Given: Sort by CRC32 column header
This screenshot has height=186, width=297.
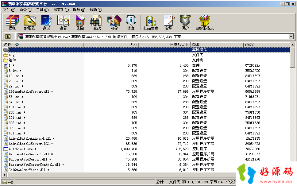Looking at the screenshot, I should [267, 45].
